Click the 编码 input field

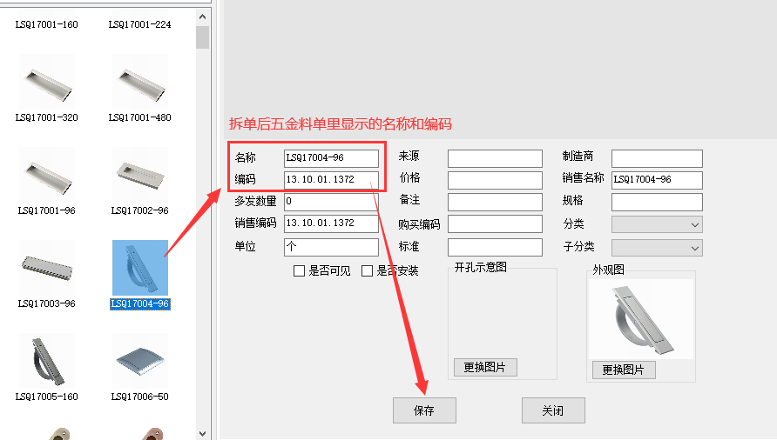tap(332, 180)
